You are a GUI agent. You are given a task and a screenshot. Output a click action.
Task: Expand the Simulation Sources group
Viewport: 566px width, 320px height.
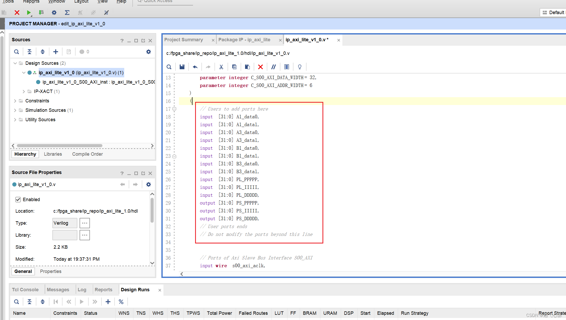15,110
